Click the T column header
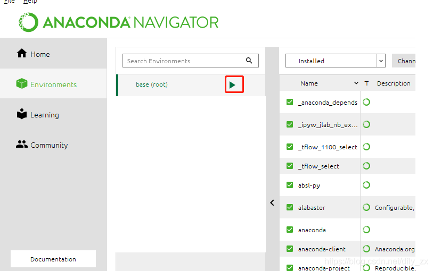The image size is (433, 271). pos(366,83)
